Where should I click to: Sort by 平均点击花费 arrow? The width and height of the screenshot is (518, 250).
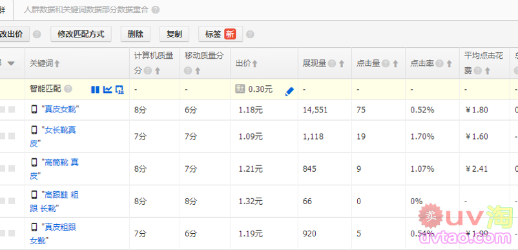pos(487,70)
